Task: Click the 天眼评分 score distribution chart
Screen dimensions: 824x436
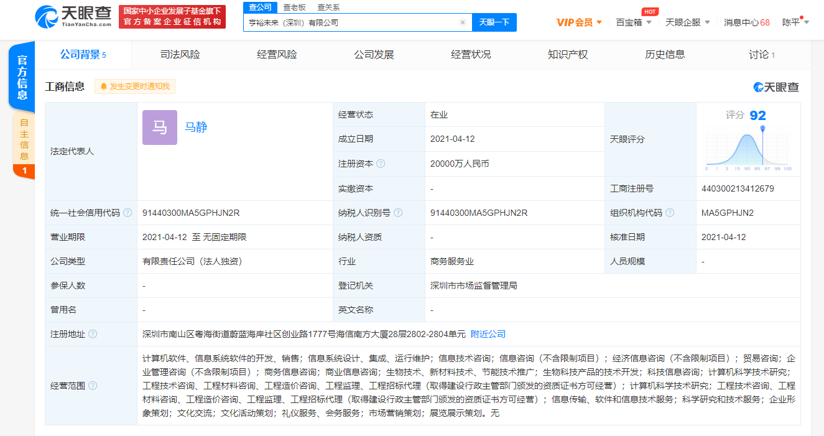Action: click(748, 148)
